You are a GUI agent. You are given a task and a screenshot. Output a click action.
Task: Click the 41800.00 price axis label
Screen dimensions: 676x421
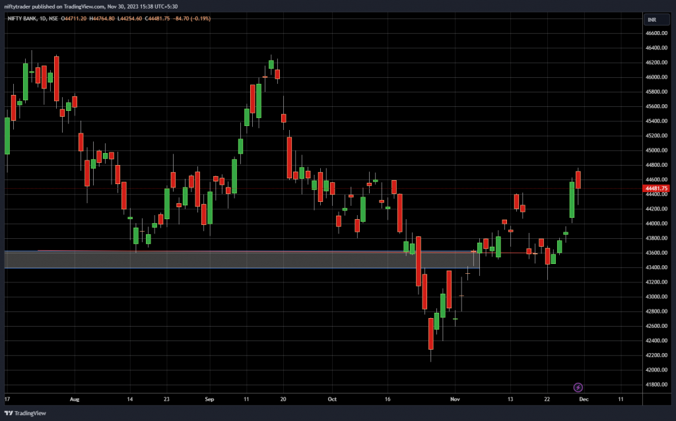pos(656,385)
